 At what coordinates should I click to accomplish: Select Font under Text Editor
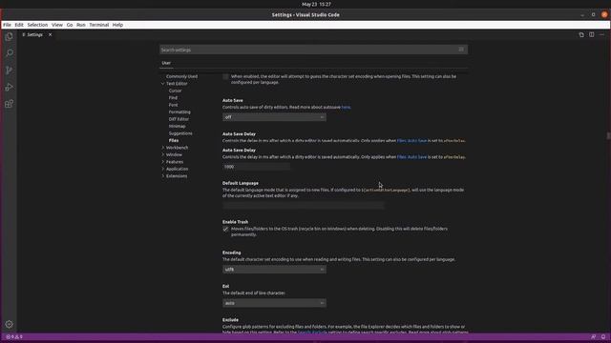point(174,105)
